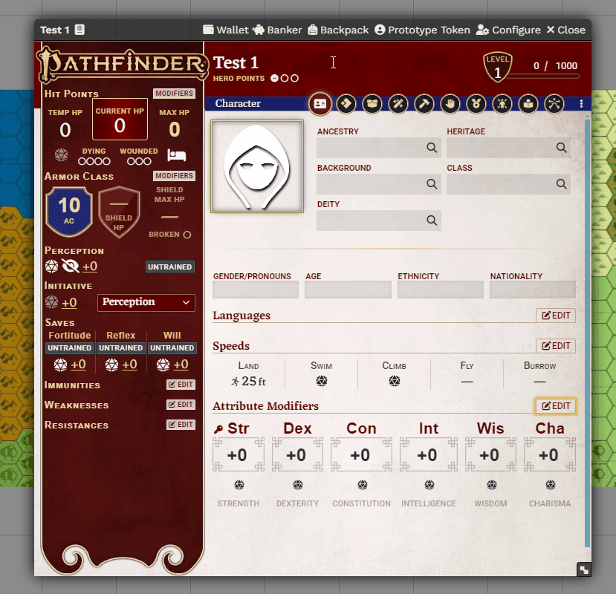
Task: Open Prototype Token settings
Action: [x=422, y=30]
